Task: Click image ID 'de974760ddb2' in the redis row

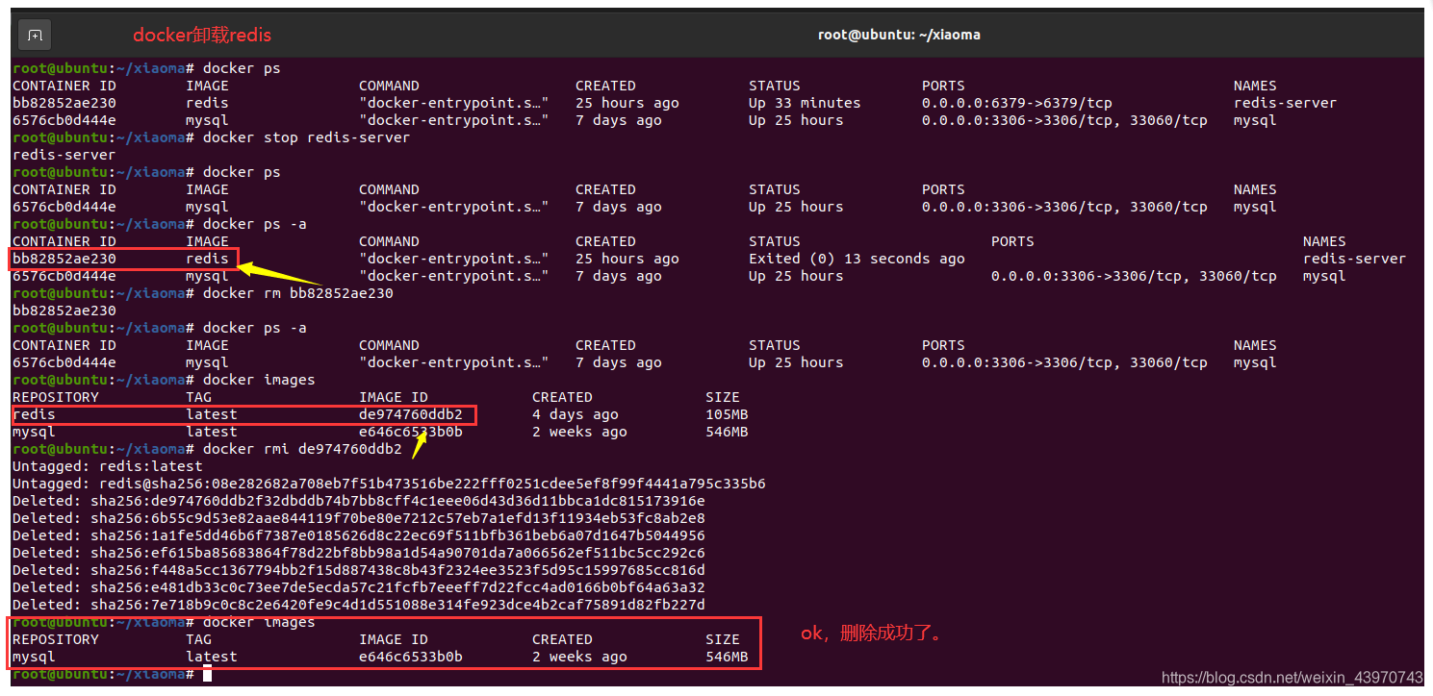Action: click(411, 414)
